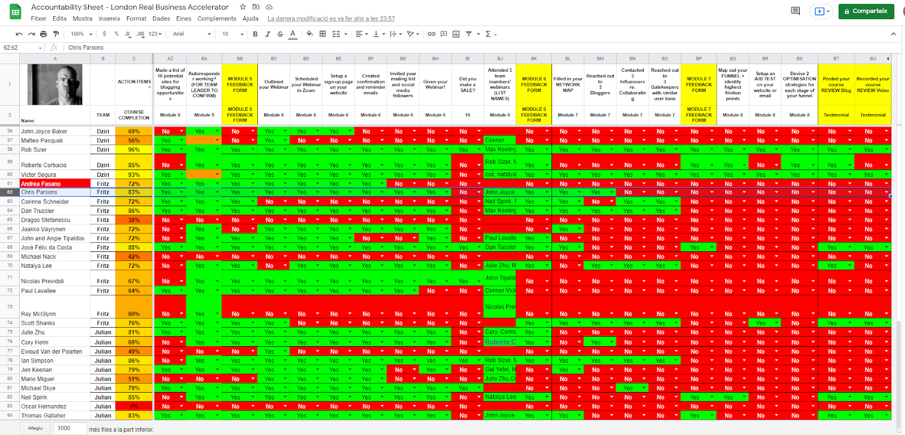Click the print icon in toolbar
Screen dimensions: 905x435
click(44, 34)
